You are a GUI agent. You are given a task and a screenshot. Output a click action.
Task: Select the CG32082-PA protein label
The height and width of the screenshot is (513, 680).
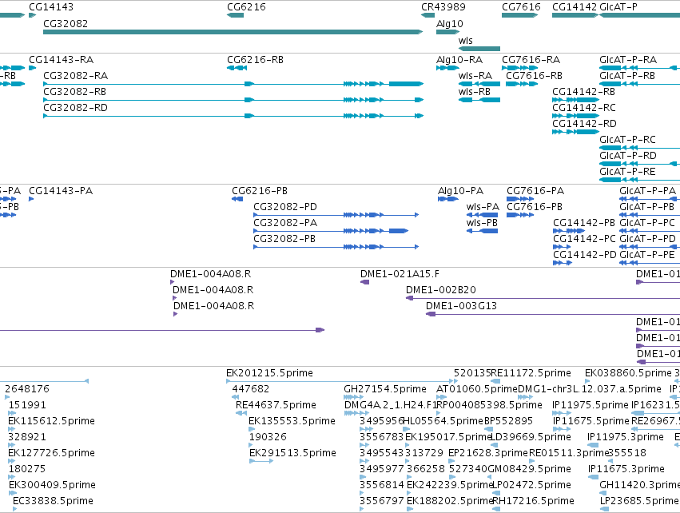pos(285,223)
